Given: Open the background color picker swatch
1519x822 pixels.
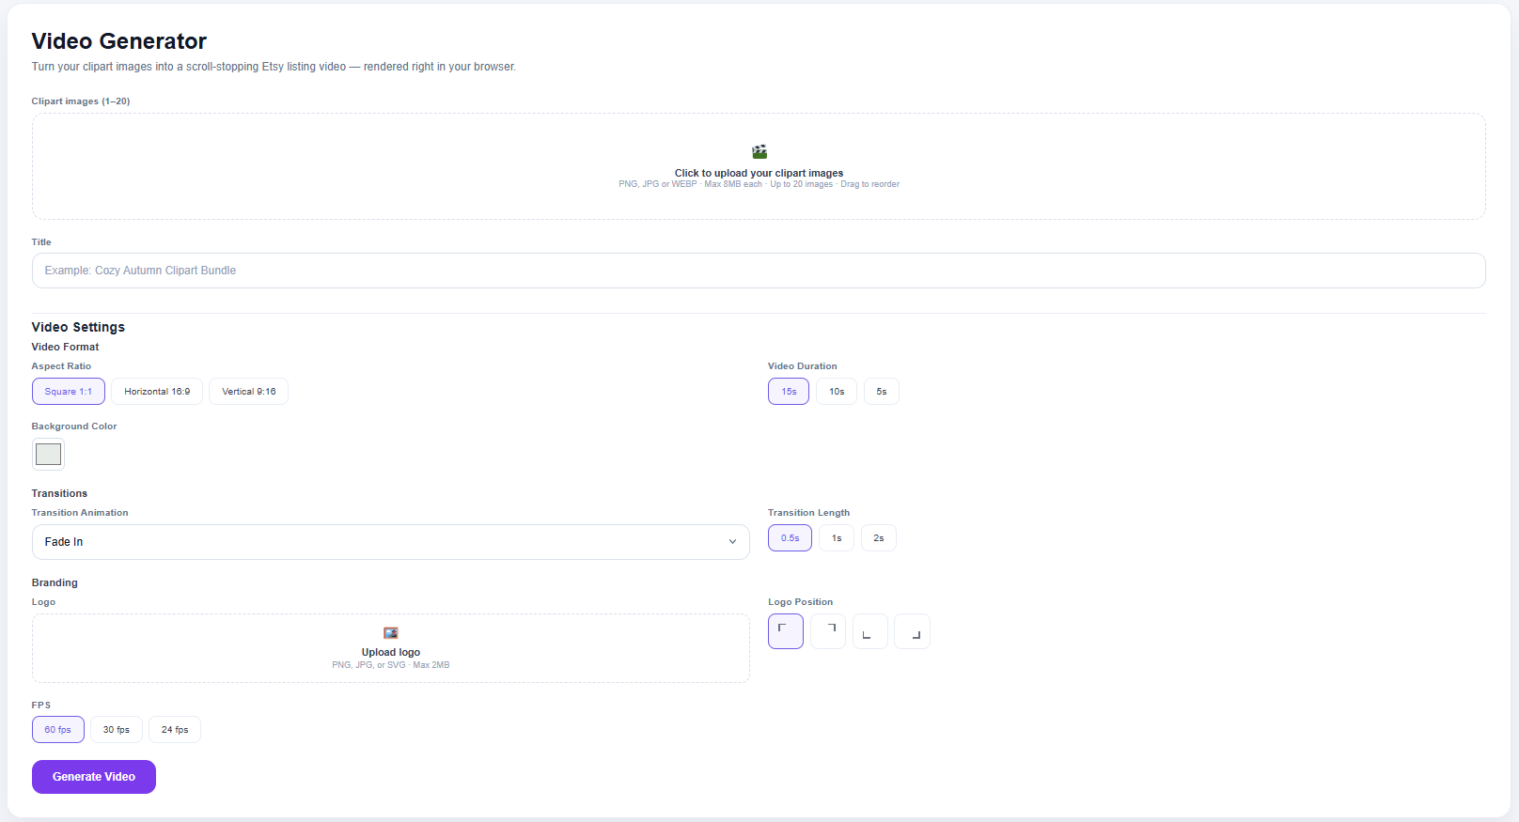Looking at the screenshot, I should (48, 455).
